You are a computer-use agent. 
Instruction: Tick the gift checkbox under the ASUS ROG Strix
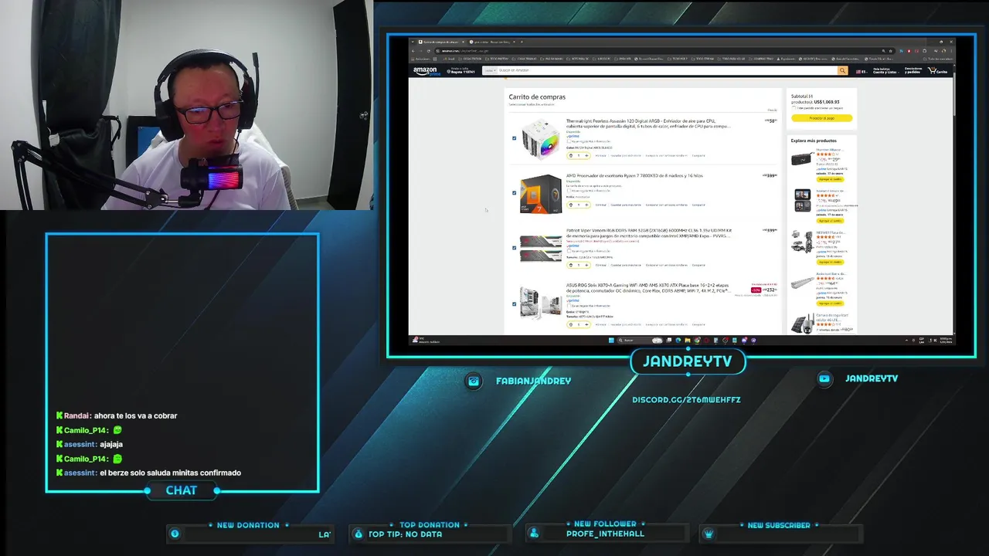[x=569, y=306]
